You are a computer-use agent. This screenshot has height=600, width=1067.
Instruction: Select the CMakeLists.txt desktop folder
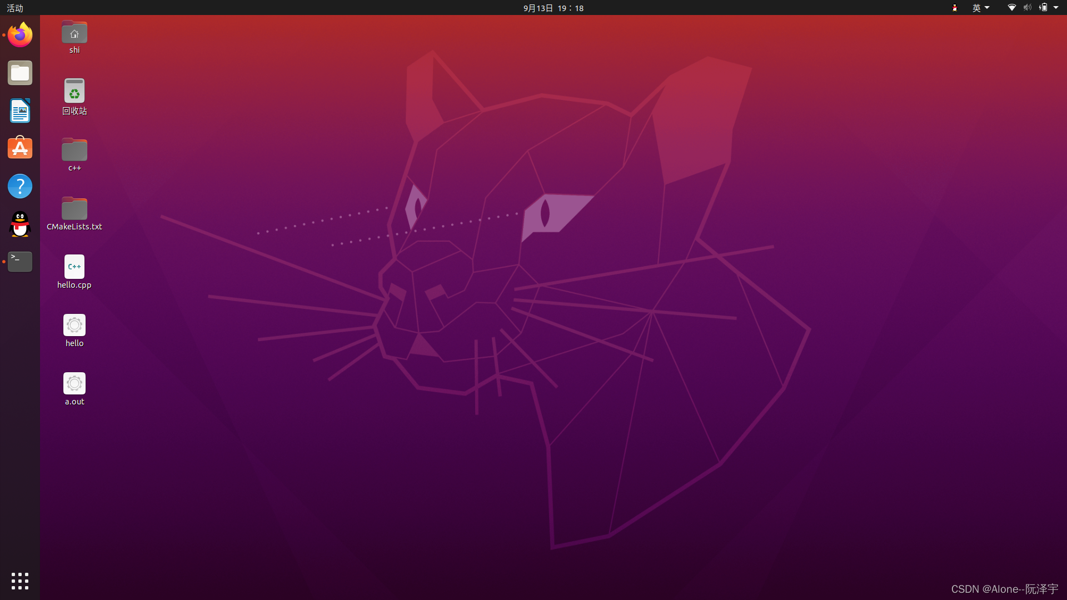click(x=74, y=209)
